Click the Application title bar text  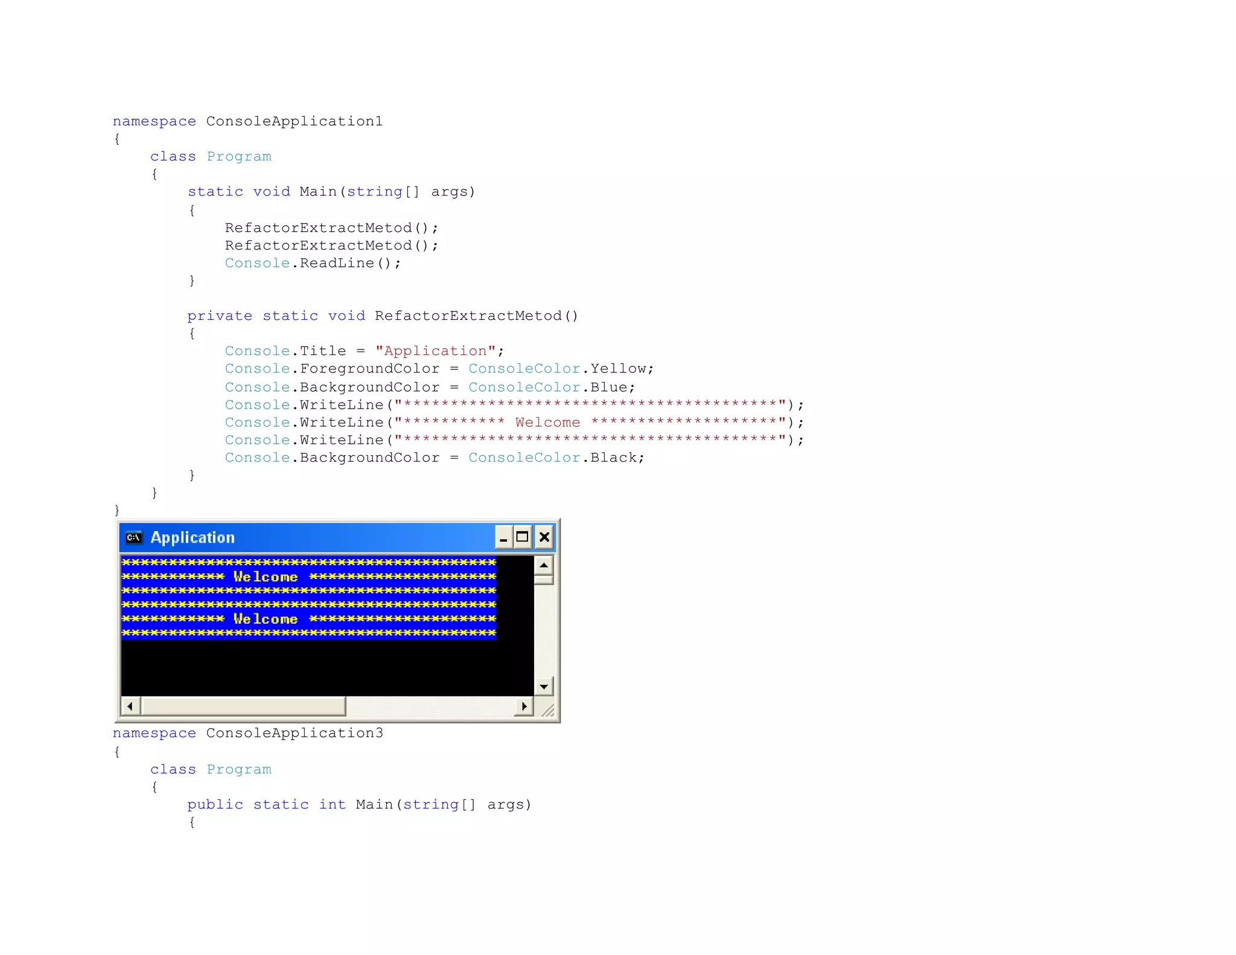tap(193, 537)
